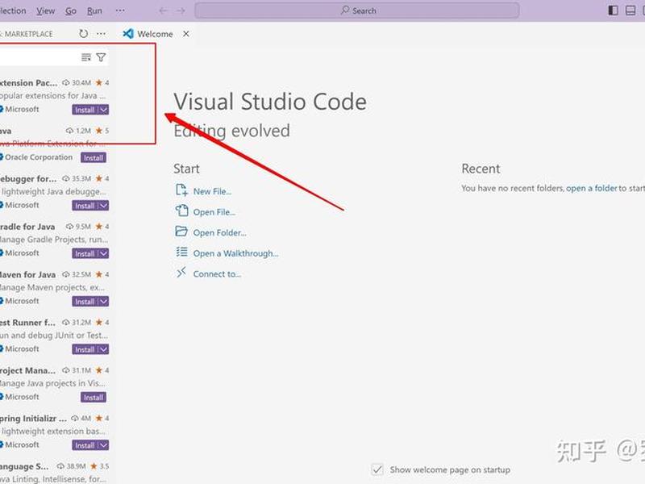Open the Selection menu
The width and height of the screenshot is (645, 484).
click(12, 10)
